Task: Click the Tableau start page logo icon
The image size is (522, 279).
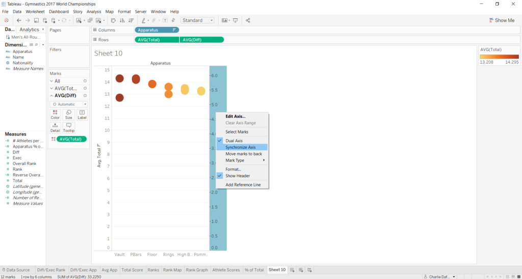Action: coord(6,20)
